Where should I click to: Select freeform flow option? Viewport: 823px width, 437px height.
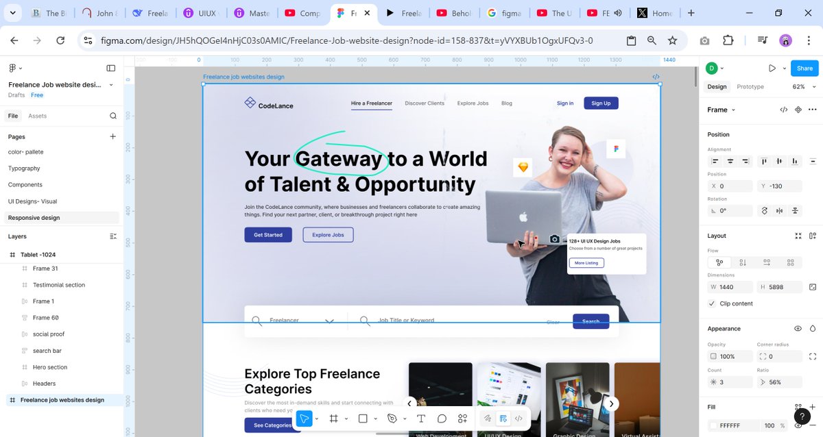pyautogui.click(x=719, y=262)
